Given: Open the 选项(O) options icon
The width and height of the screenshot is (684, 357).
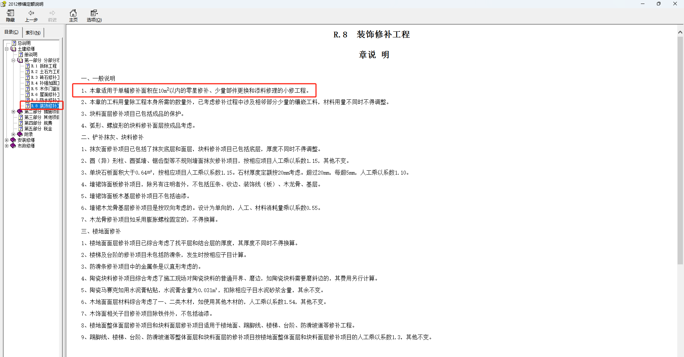Looking at the screenshot, I should pos(94,13).
